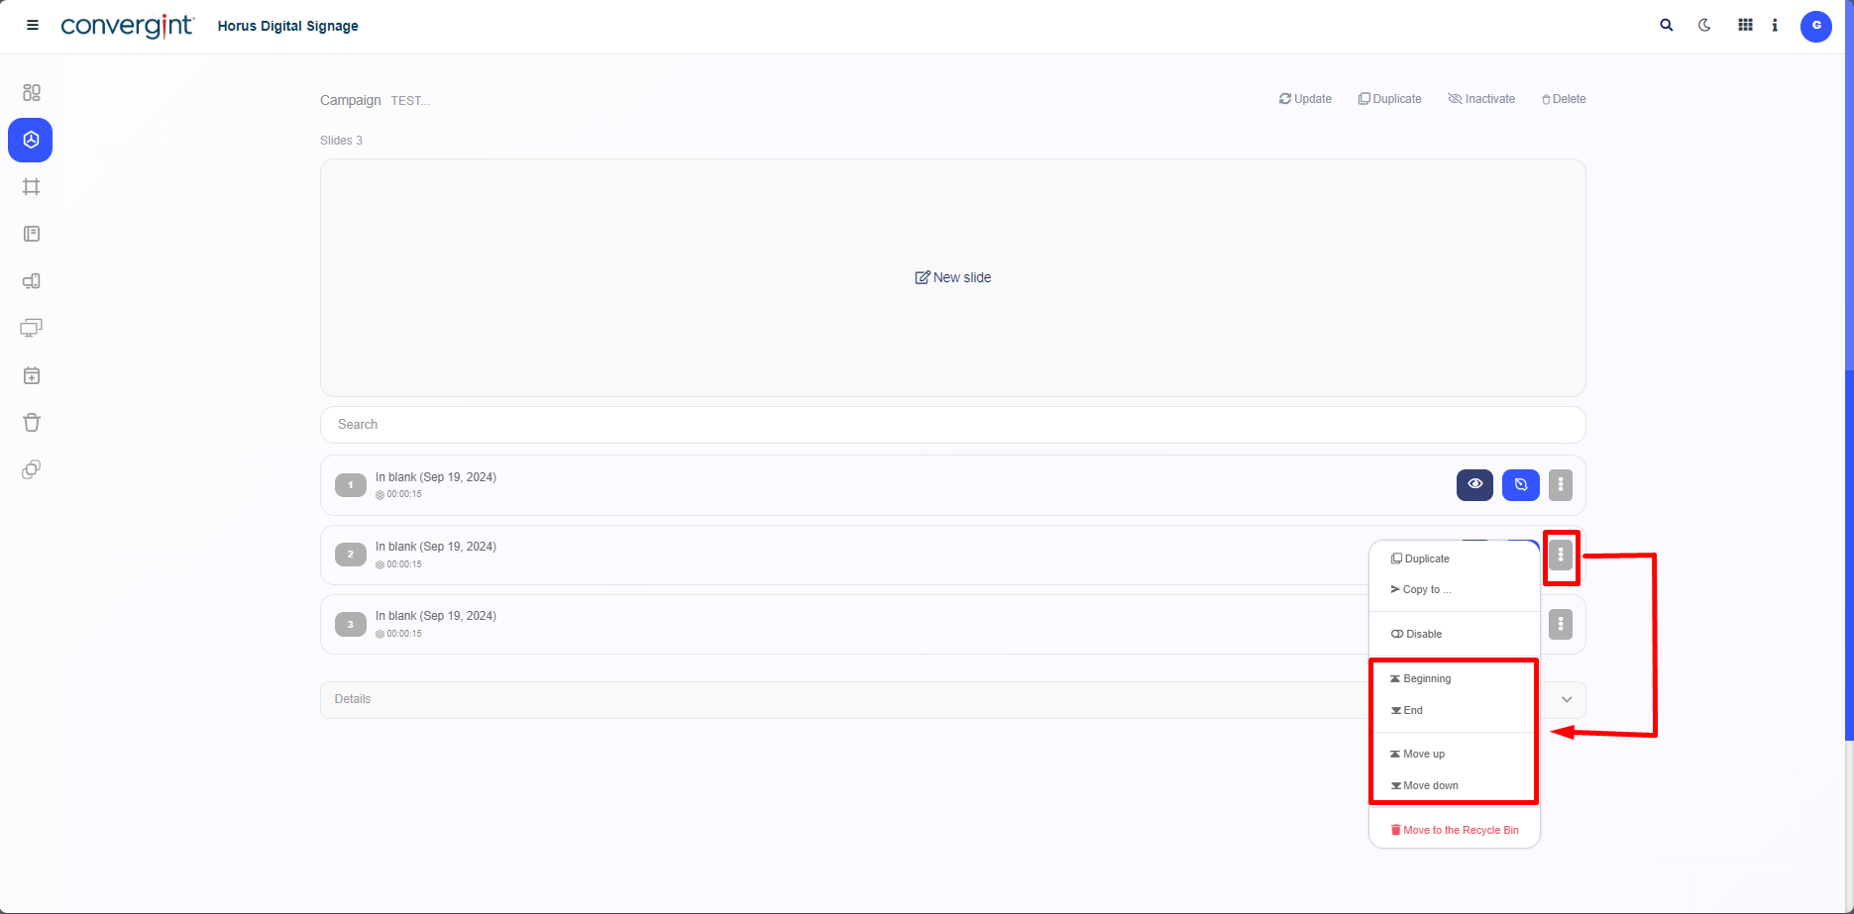Click the Duplicate campaign button at top
1854x914 pixels.
click(x=1389, y=99)
